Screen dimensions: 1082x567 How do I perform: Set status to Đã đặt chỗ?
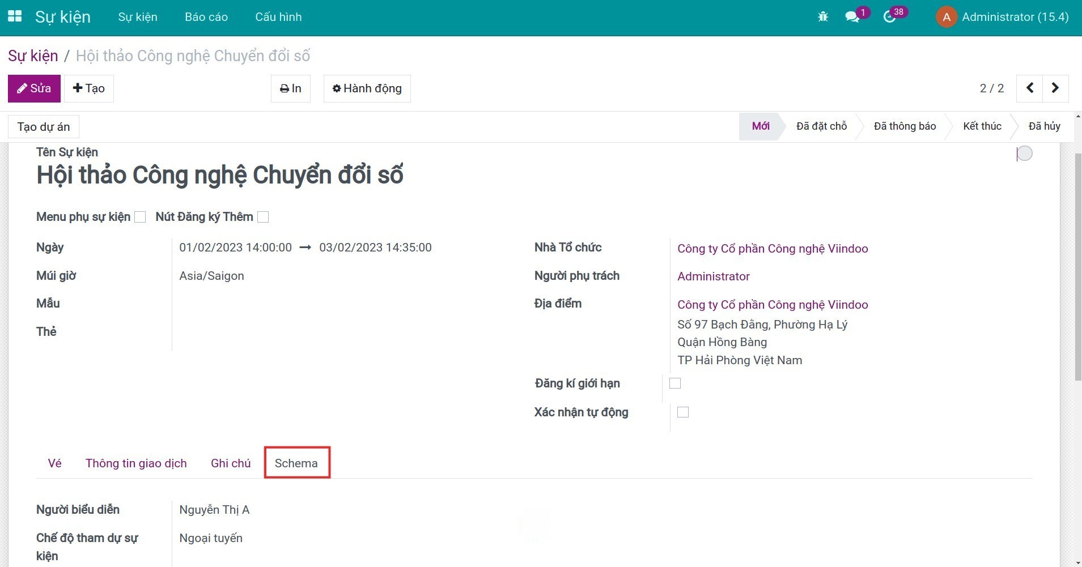point(821,126)
